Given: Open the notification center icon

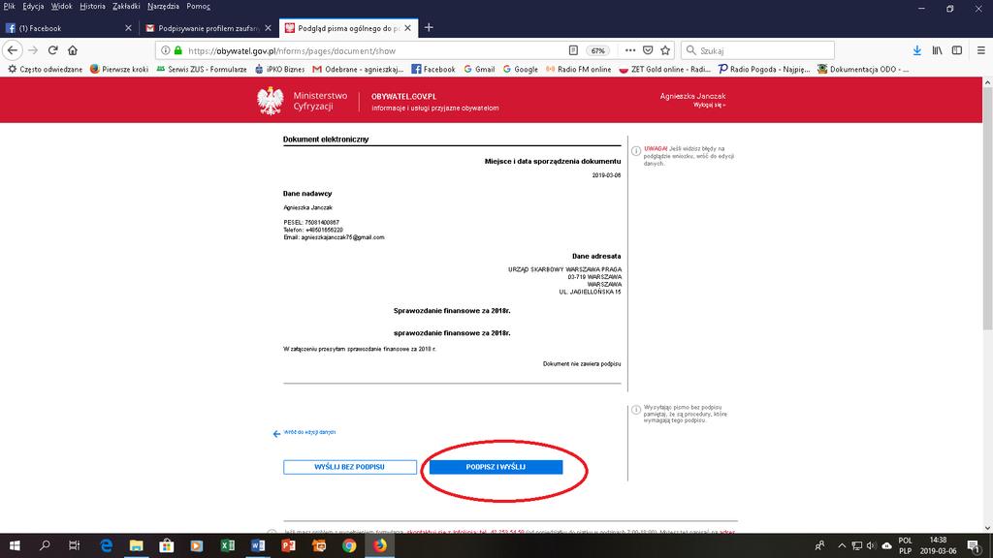Looking at the screenshot, I should (974, 545).
